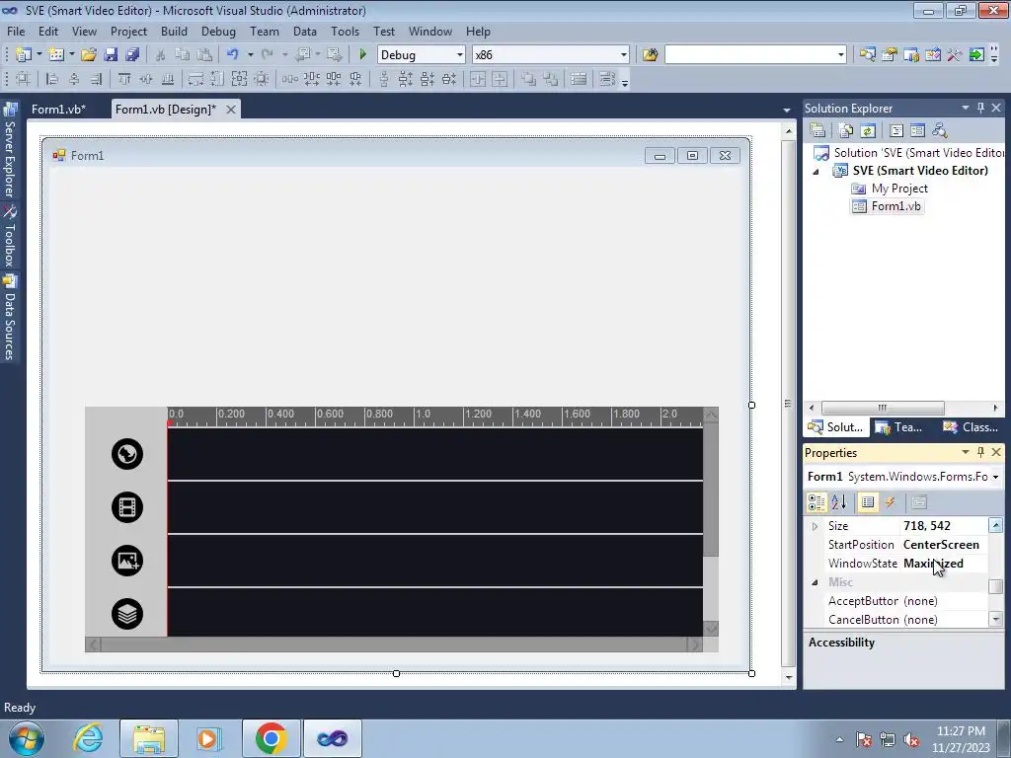Click the film strip track icon

click(x=127, y=507)
